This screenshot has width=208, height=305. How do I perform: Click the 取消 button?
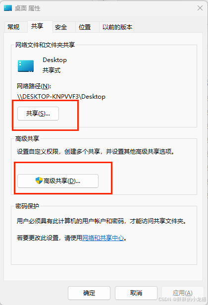(136, 293)
